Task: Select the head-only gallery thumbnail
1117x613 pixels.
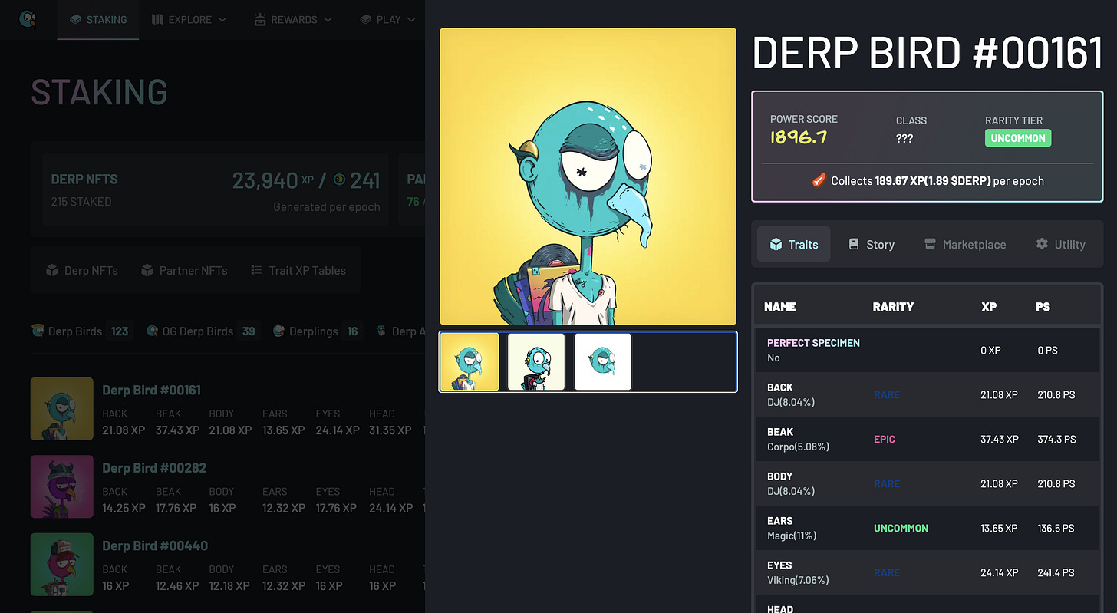Action: point(603,361)
